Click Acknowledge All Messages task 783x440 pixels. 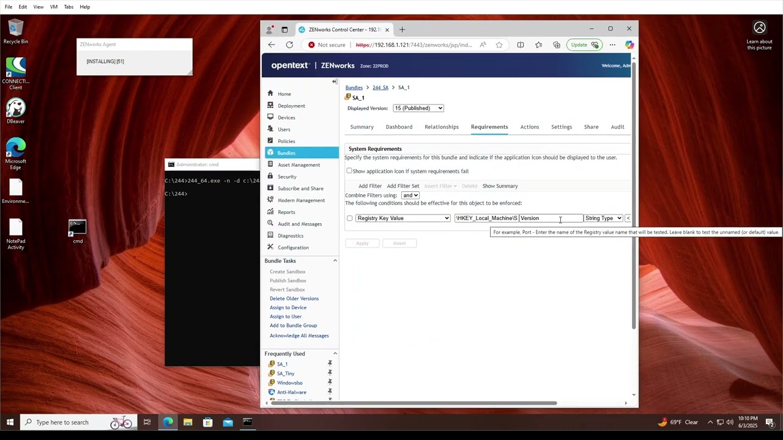(x=299, y=335)
